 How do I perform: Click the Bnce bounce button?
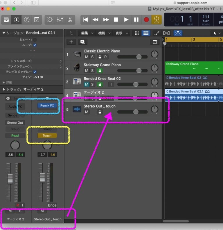click(52, 205)
